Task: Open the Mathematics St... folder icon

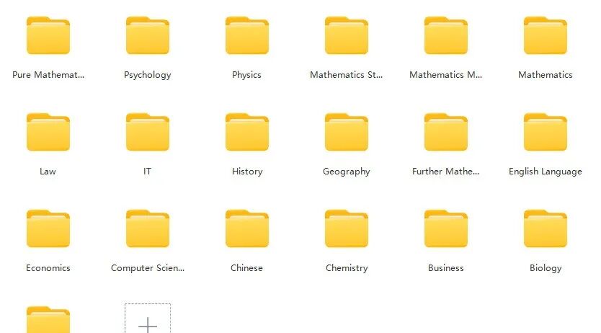Action: coord(347,35)
